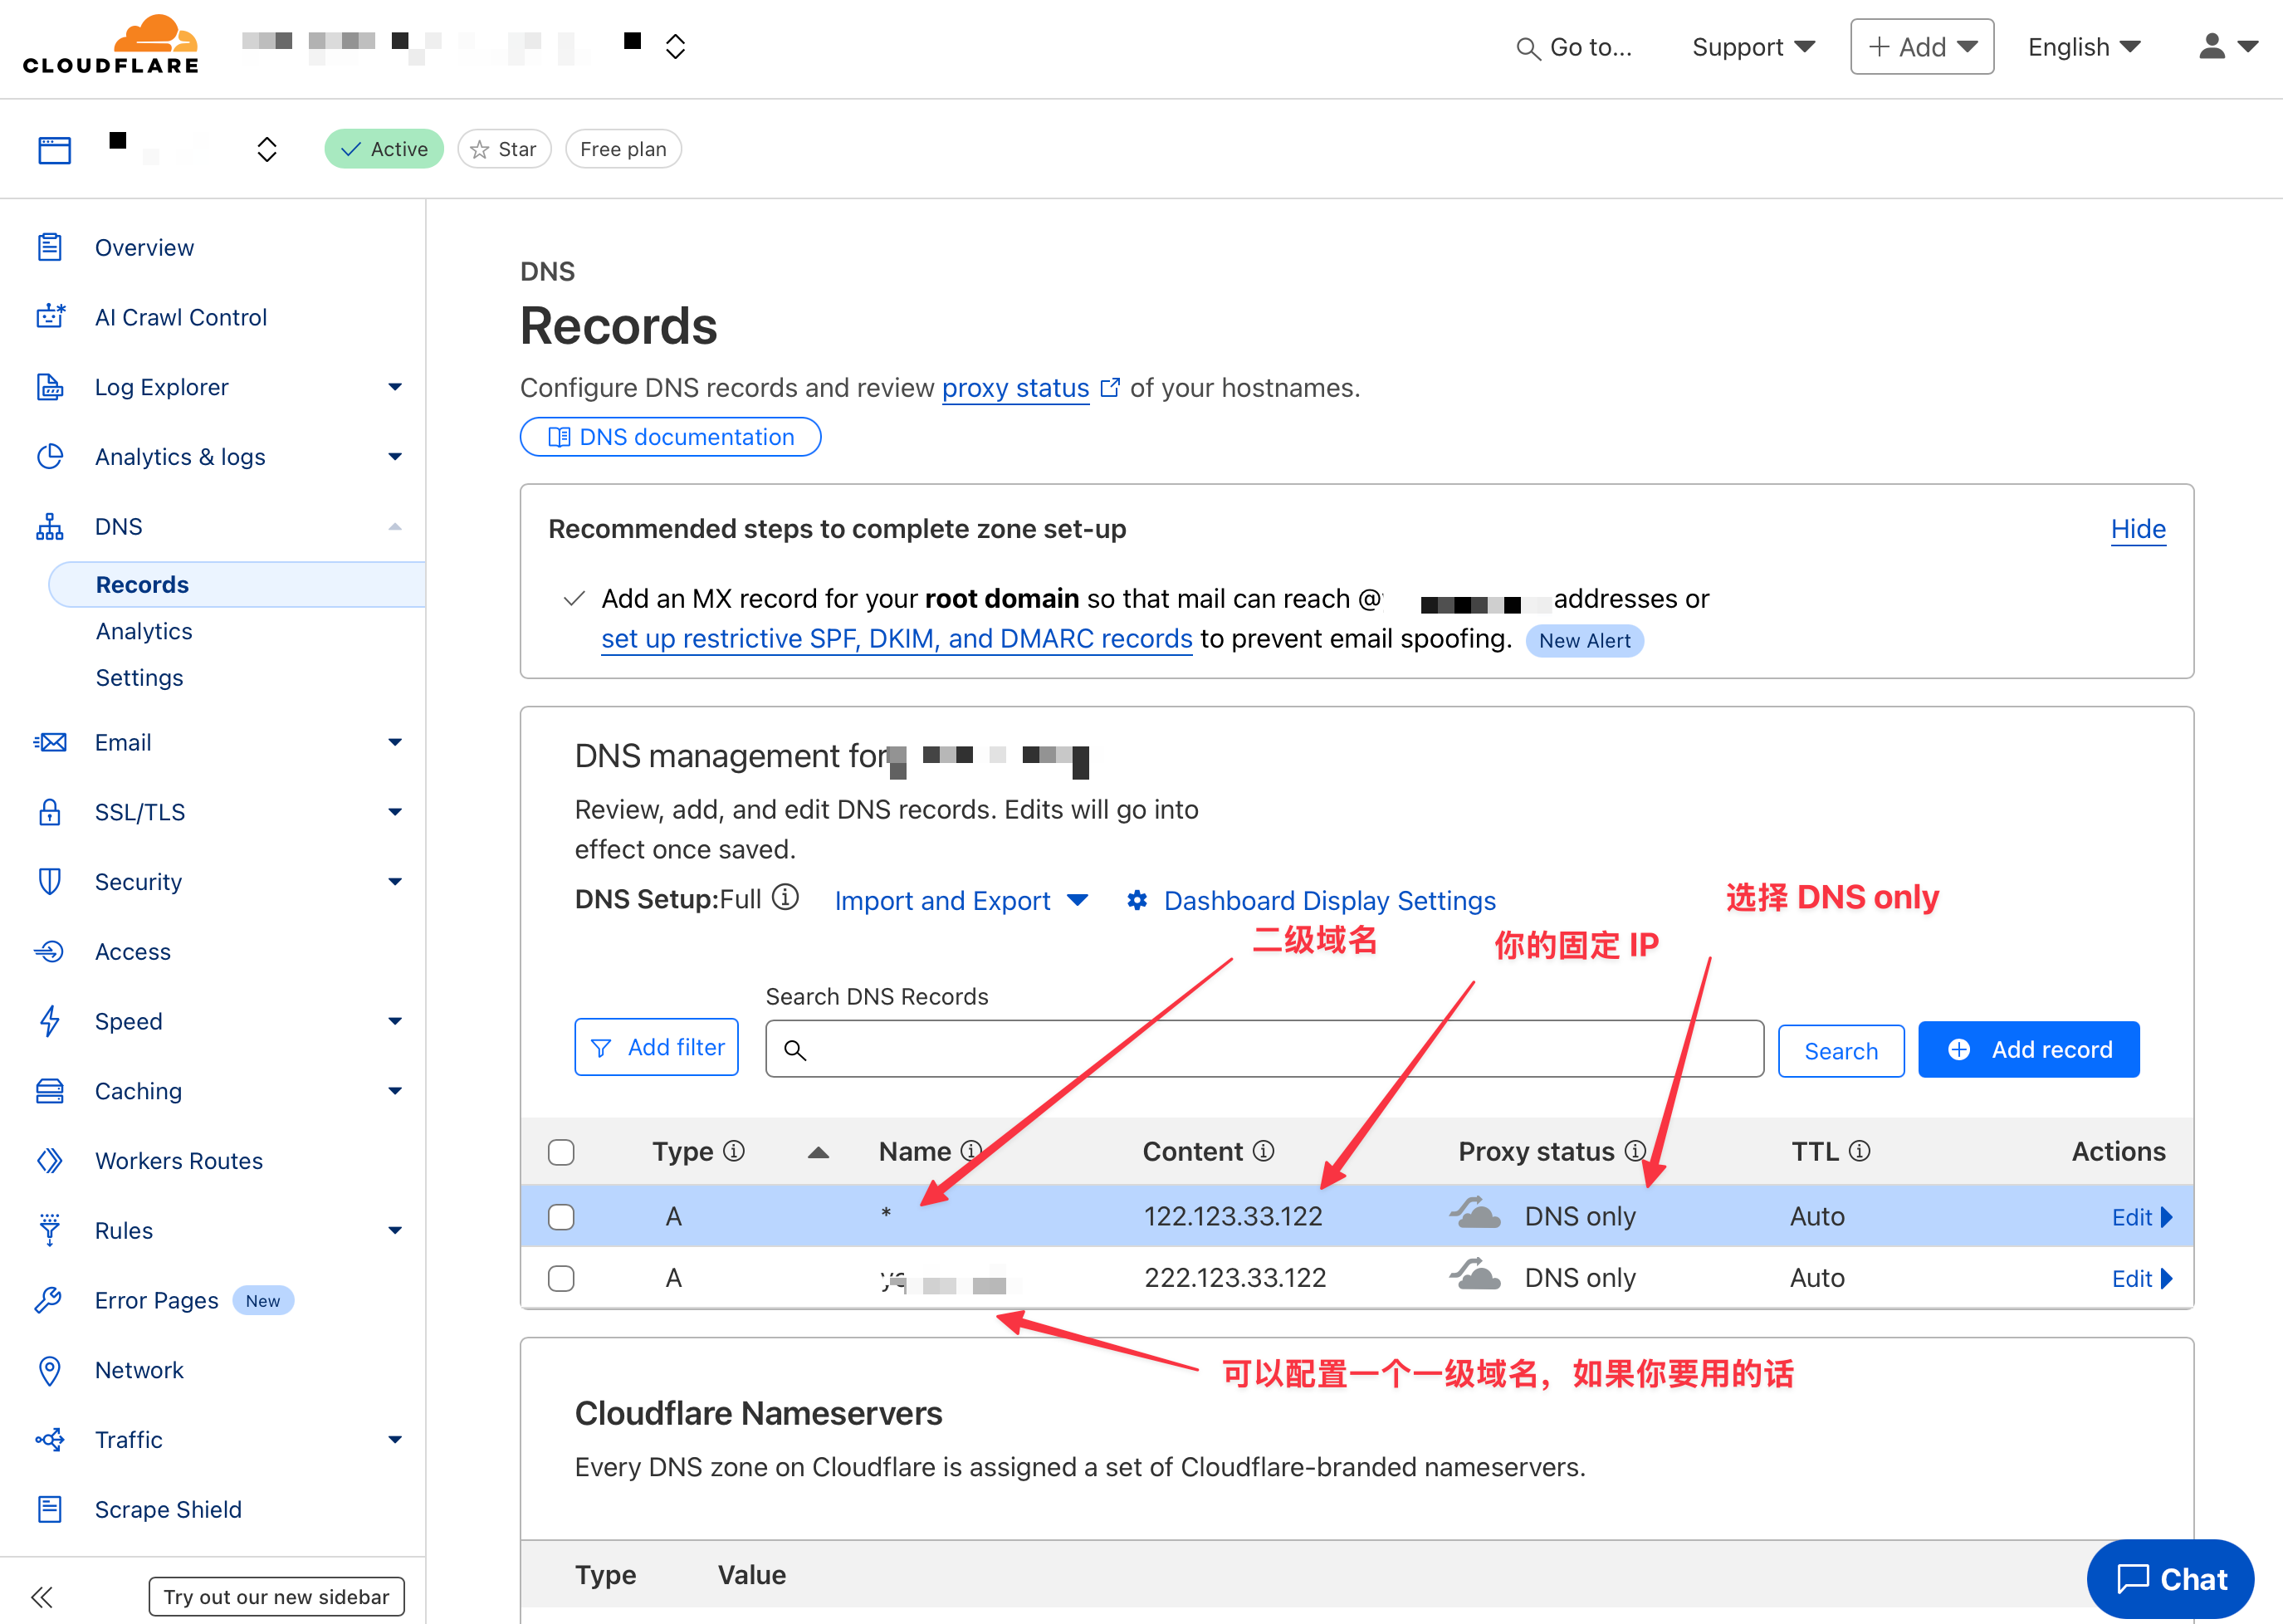Click the Proxy status info icon
Viewport: 2283px width, 1624px height.
(x=1635, y=1151)
